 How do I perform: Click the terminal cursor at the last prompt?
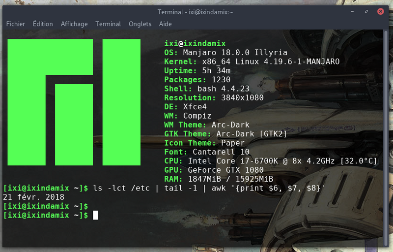click(95, 216)
